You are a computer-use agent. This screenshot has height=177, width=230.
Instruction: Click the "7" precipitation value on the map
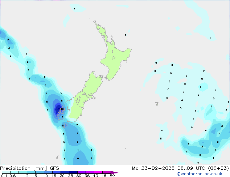point(77,133)
